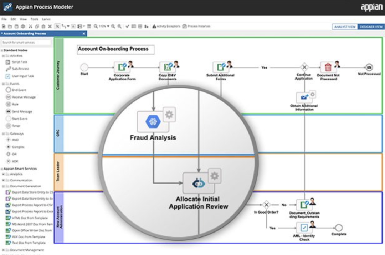Select the pointer selection tool
Image resolution: width=385 pixels, height=255 pixels.
(x=57, y=26)
